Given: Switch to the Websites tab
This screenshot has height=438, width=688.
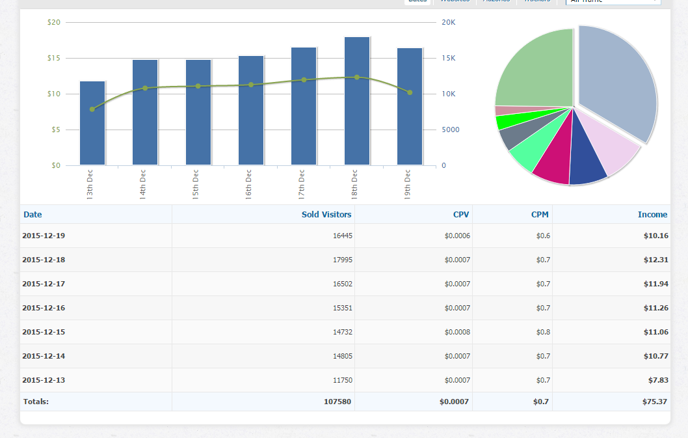Looking at the screenshot, I should pos(455,1).
